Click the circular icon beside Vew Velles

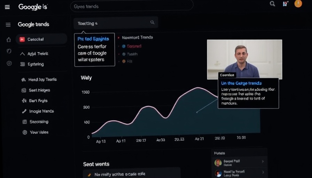tap(25, 132)
